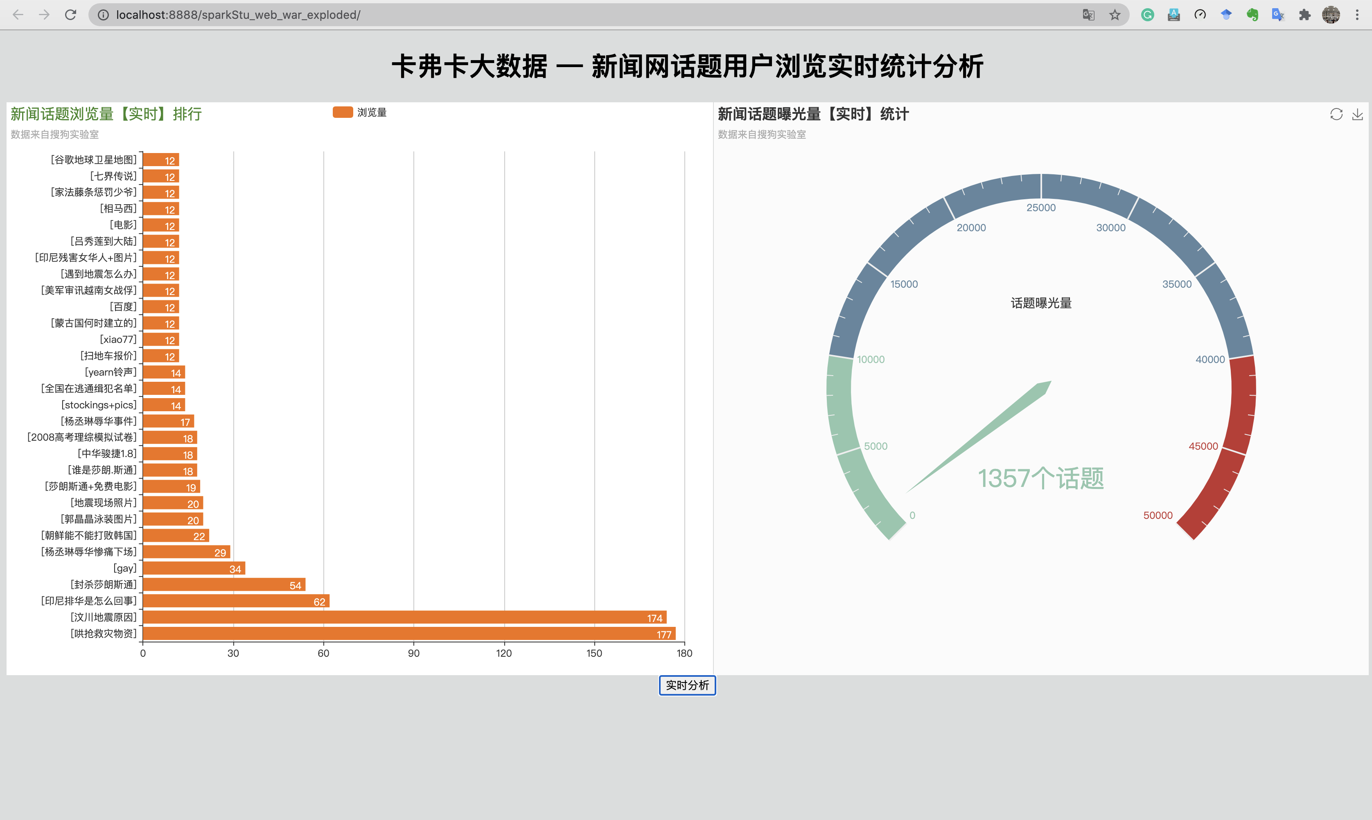The width and height of the screenshot is (1372, 820).
Task: Open the image tool extension icon
Action: click(1173, 15)
